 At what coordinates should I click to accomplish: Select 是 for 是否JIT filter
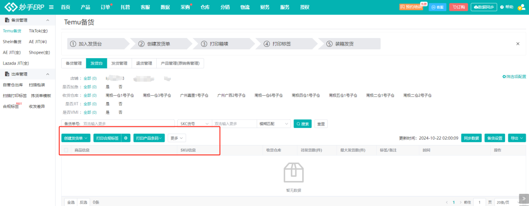108,104
